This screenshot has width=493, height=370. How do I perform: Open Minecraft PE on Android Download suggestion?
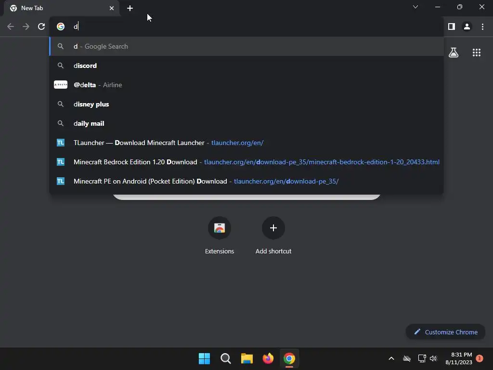point(246,181)
